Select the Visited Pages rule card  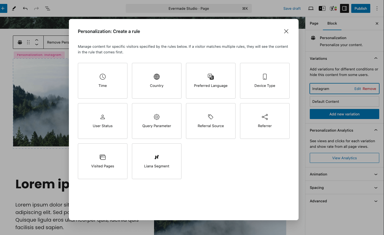click(x=103, y=161)
